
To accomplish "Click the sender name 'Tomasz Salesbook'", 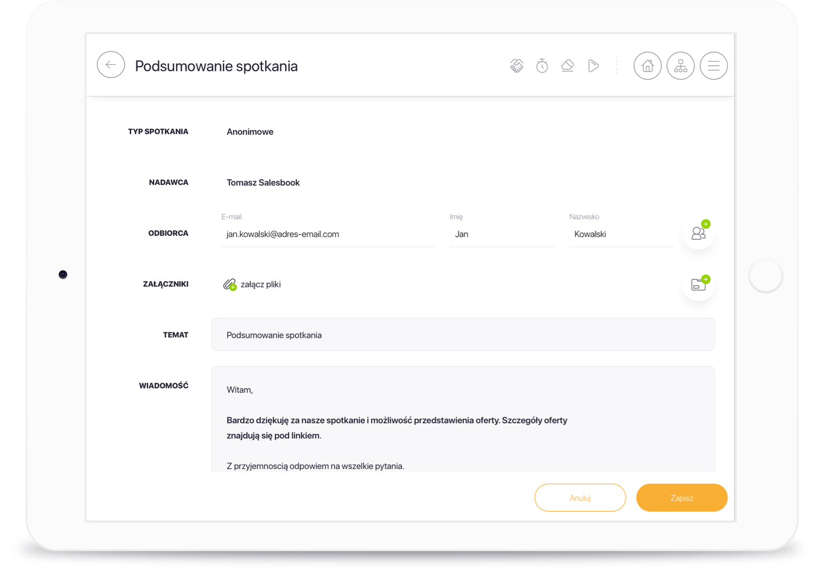I will point(263,183).
